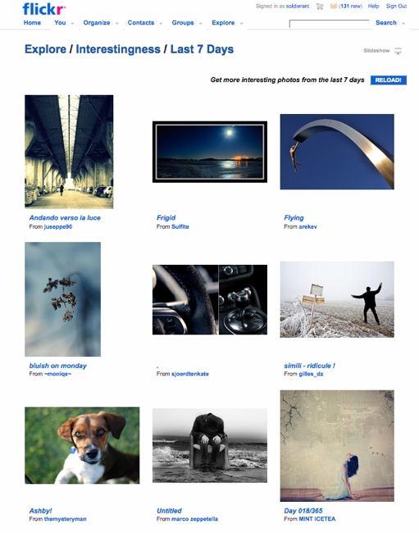Expand the Contacts dropdown arrow

tap(161, 24)
